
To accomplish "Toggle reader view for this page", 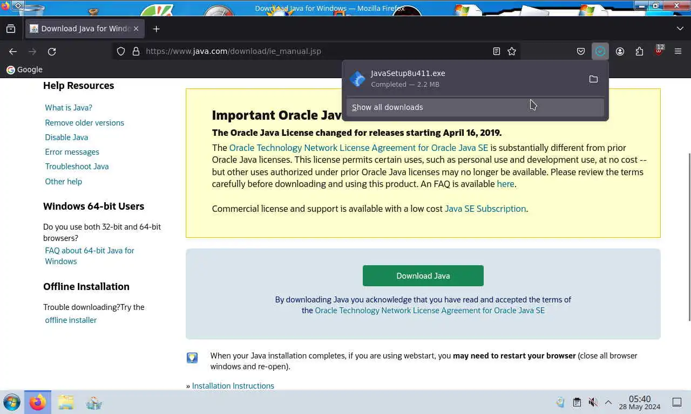I will pos(497,51).
